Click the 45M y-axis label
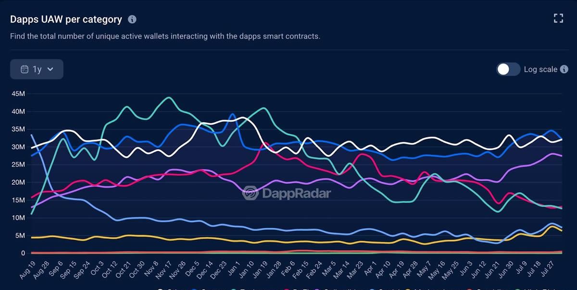The width and height of the screenshot is (577, 290). coord(18,94)
